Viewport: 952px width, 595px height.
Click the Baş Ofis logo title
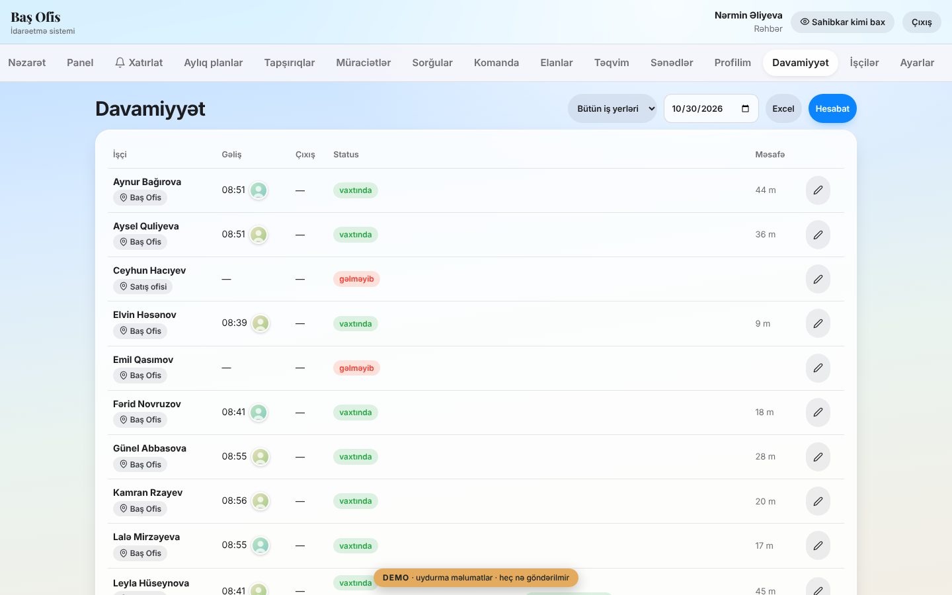pyautogui.click(x=36, y=17)
